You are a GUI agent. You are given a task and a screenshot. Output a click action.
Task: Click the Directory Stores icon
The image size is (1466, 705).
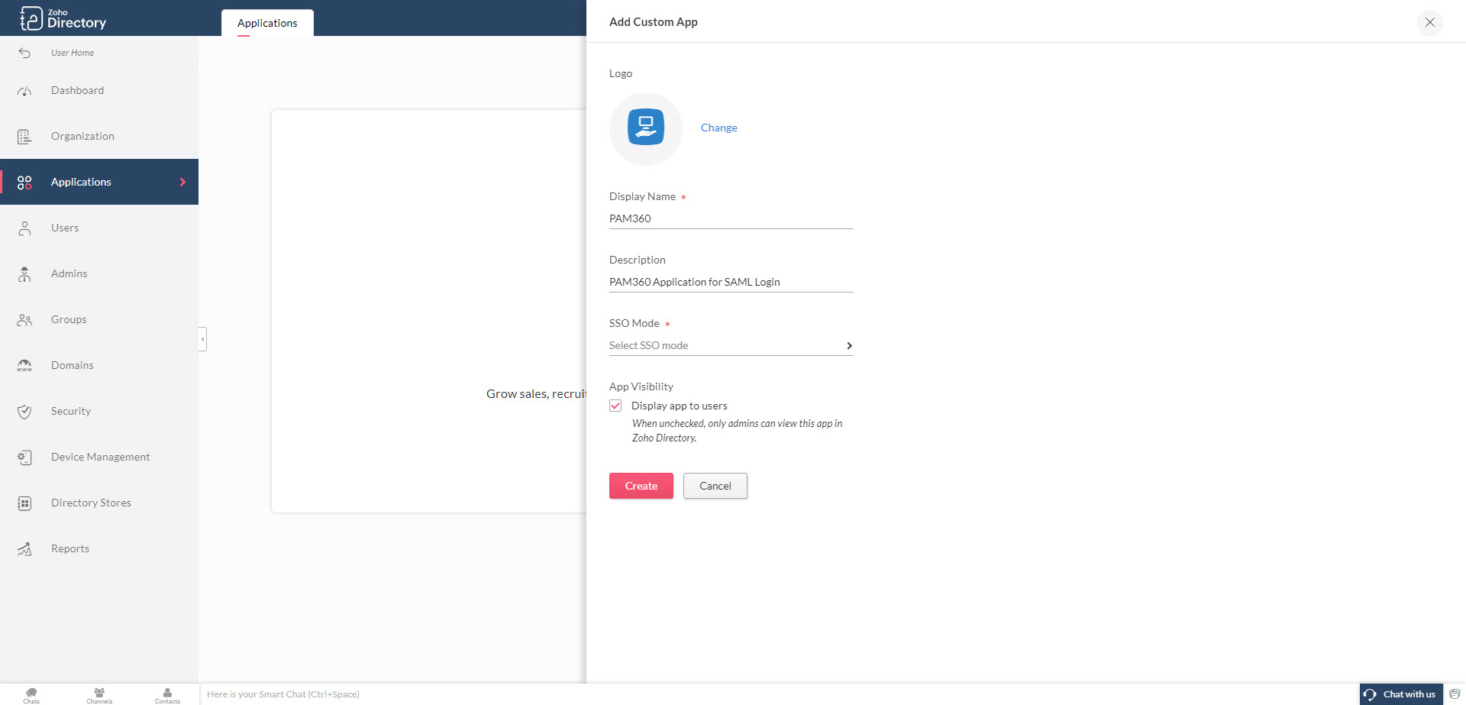pos(24,503)
